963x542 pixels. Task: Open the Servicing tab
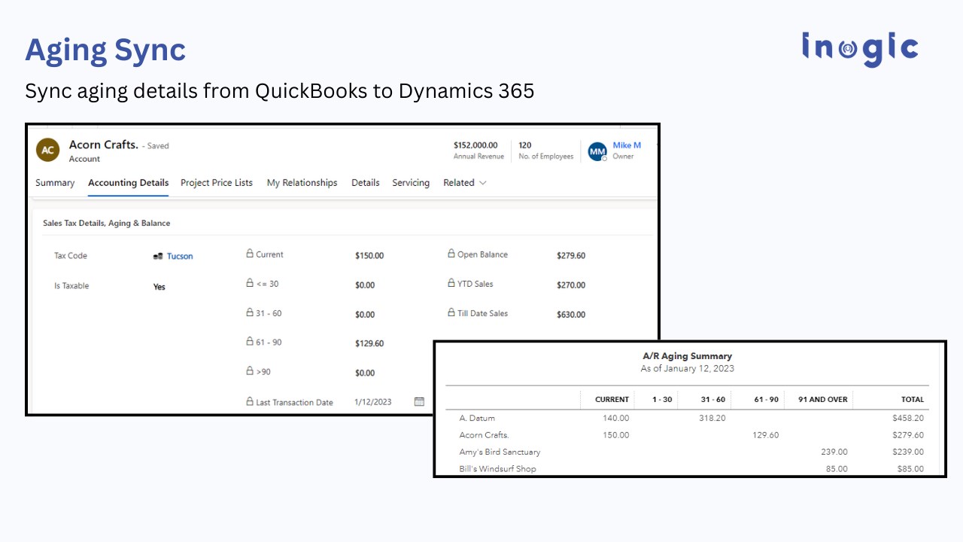411,183
